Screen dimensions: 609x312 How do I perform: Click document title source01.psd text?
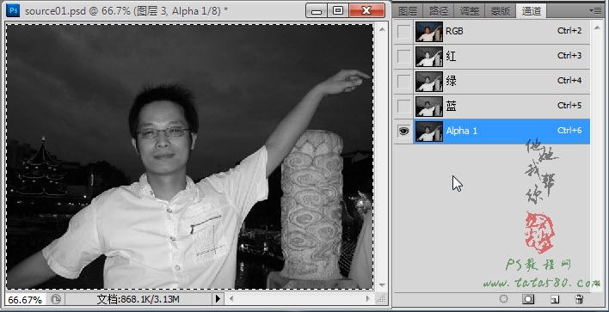tap(57, 11)
